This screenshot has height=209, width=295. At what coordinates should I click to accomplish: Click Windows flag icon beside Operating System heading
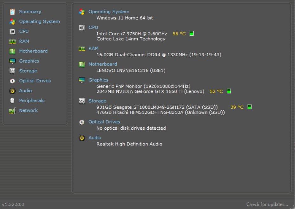[x=82, y=12]
